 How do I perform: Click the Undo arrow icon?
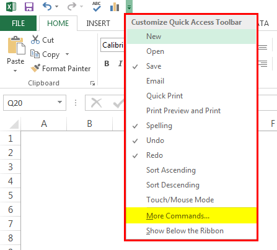click(x=47, y=7)
